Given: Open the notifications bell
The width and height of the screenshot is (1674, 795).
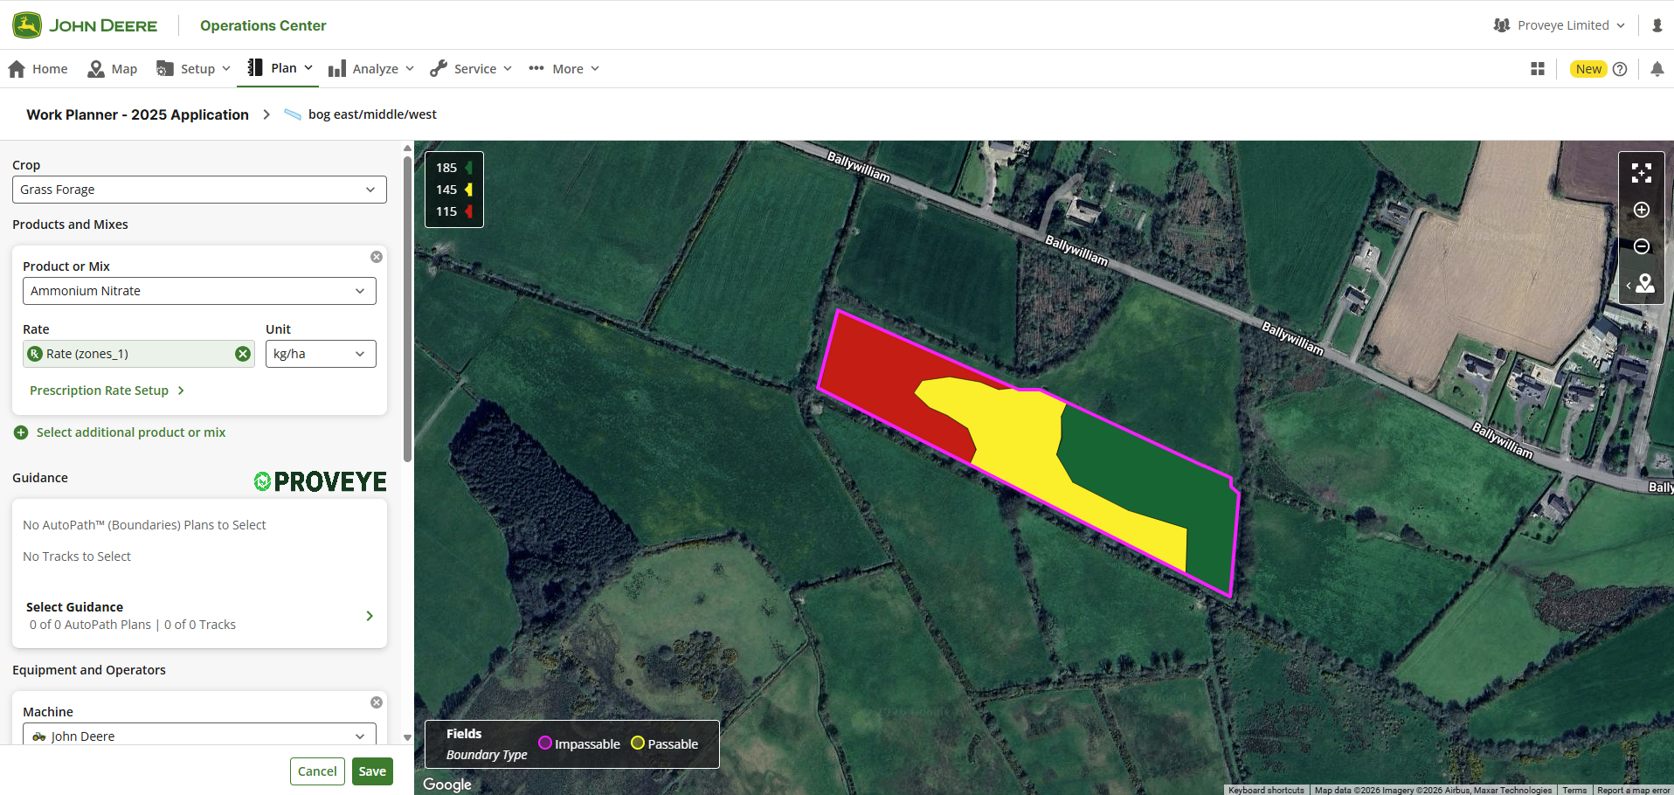Looking at the screenshot, I should click(x=1657, y=69).
